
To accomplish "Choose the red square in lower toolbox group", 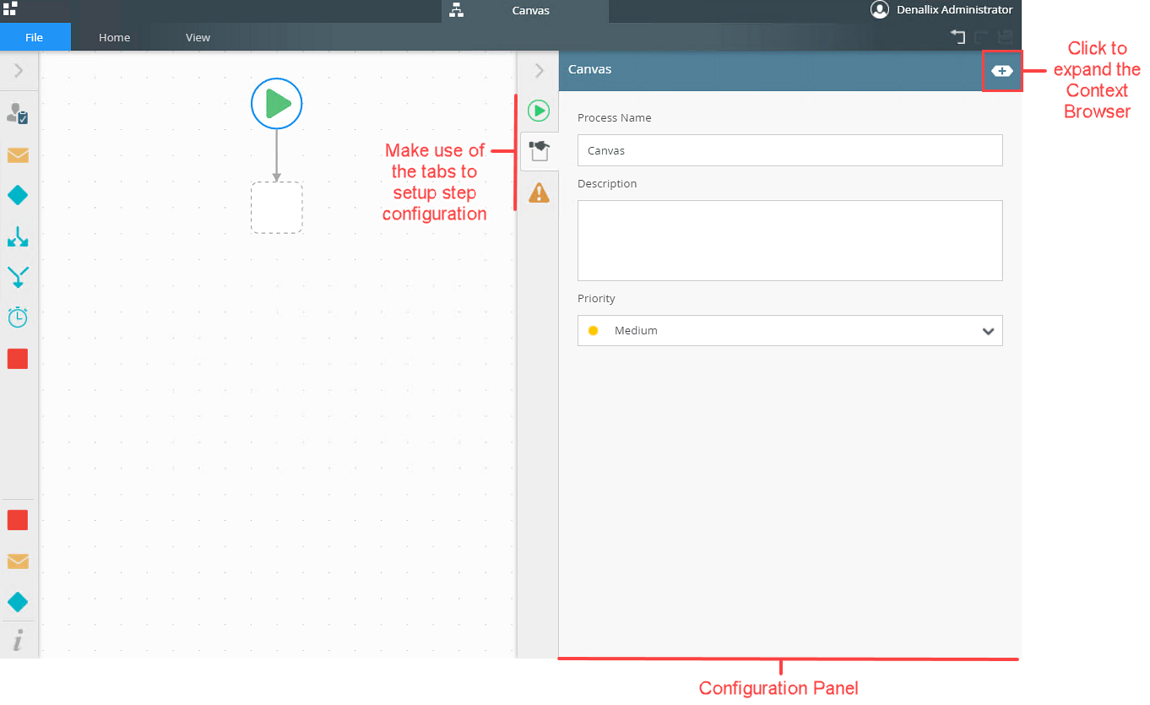I will [18, 520].
